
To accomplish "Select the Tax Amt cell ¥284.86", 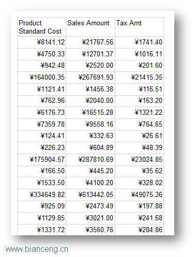I will pyautogui.click(x=139, y=230).
